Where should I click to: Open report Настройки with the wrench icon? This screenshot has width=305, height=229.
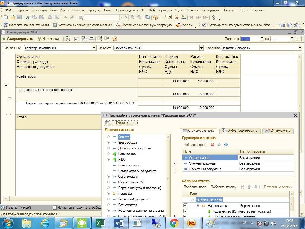click(49, 39)
